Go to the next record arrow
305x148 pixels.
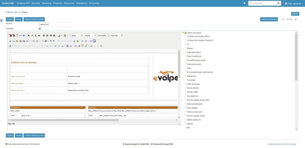tap(295, 19)
